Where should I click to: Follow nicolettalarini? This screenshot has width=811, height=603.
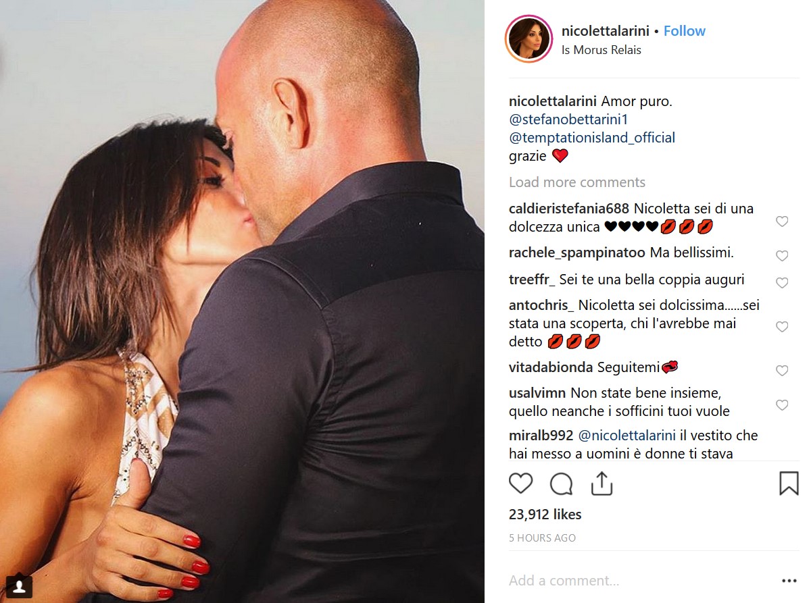(x=684, y=31)
